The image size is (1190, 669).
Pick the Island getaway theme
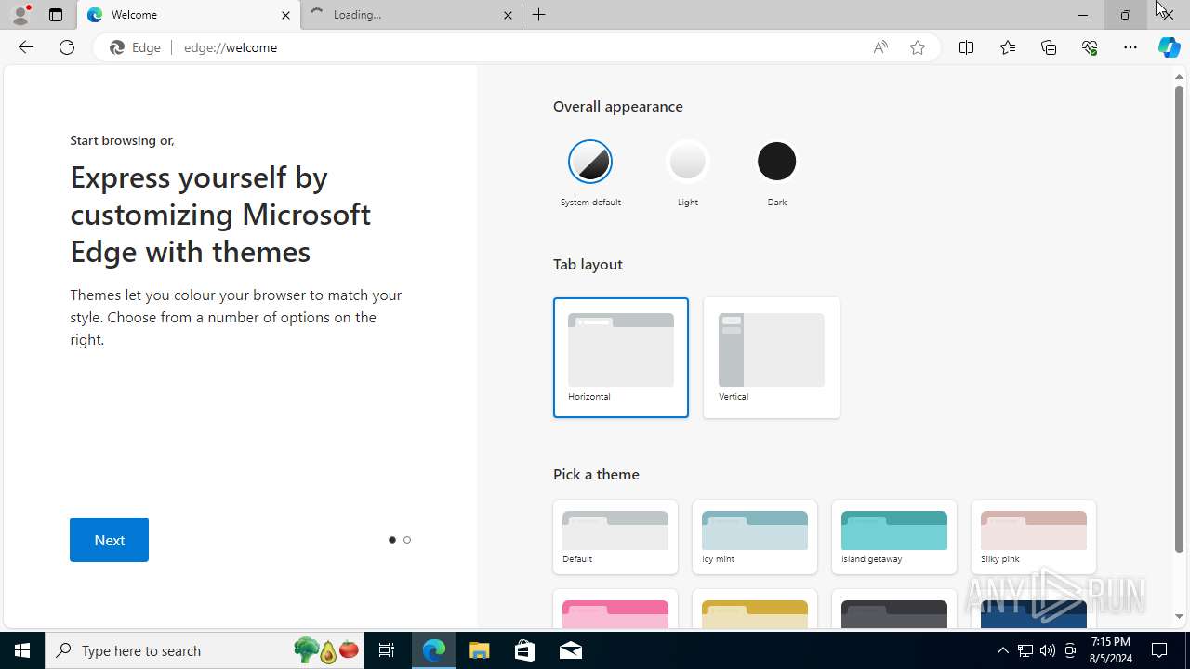[x=894, y=537]
